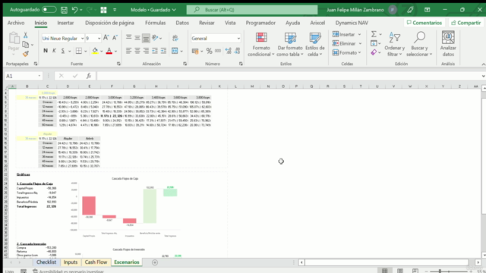Open Estilos de celda gallery
This screenshot has width=486, height=273.
pos(315,45)
